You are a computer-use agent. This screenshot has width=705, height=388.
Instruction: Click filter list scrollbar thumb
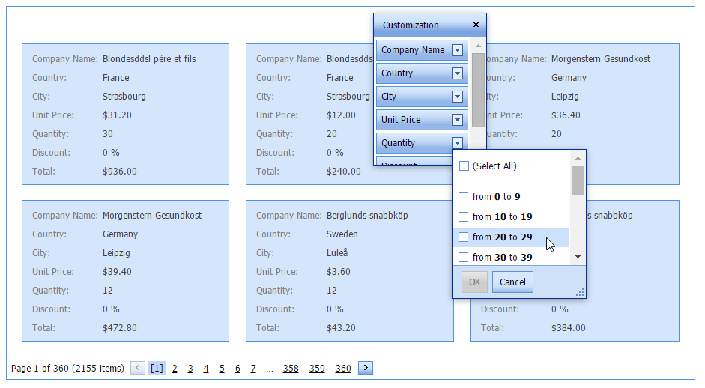(x=578, y=181)
